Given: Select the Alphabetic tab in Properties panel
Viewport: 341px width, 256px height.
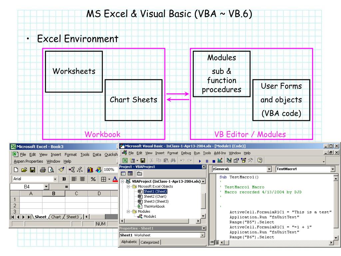Looking at the screenshot, I should (x=129, y=242).
